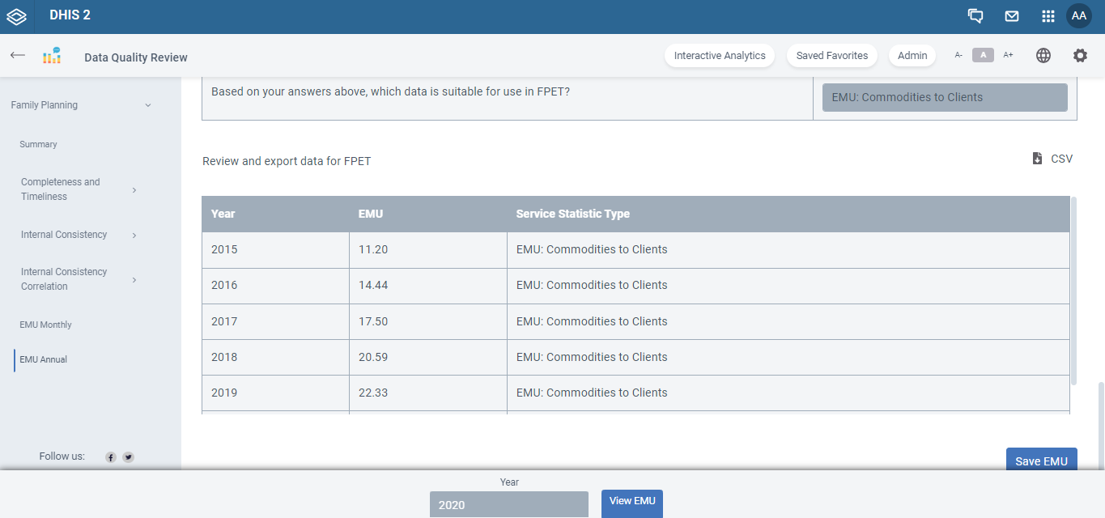This screenshot has width=1105, height=518.
Task: Open messages using the envelope icon
Action: click(1011, 15)
